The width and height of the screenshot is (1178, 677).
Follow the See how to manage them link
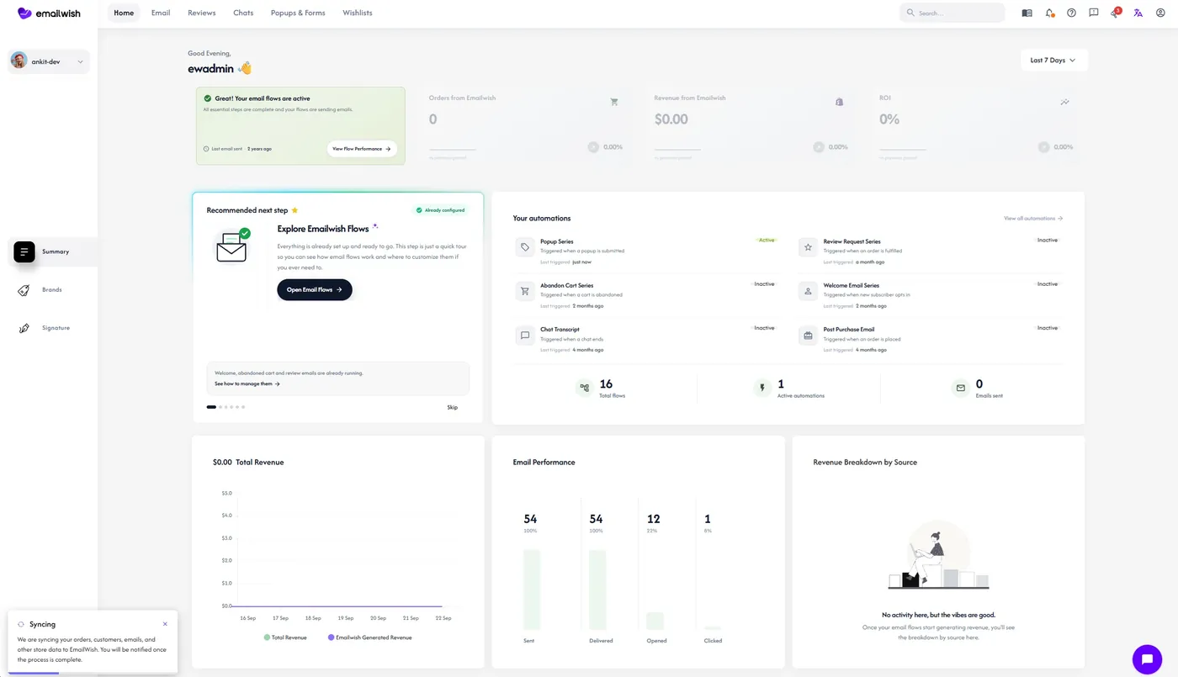[247, 384]
